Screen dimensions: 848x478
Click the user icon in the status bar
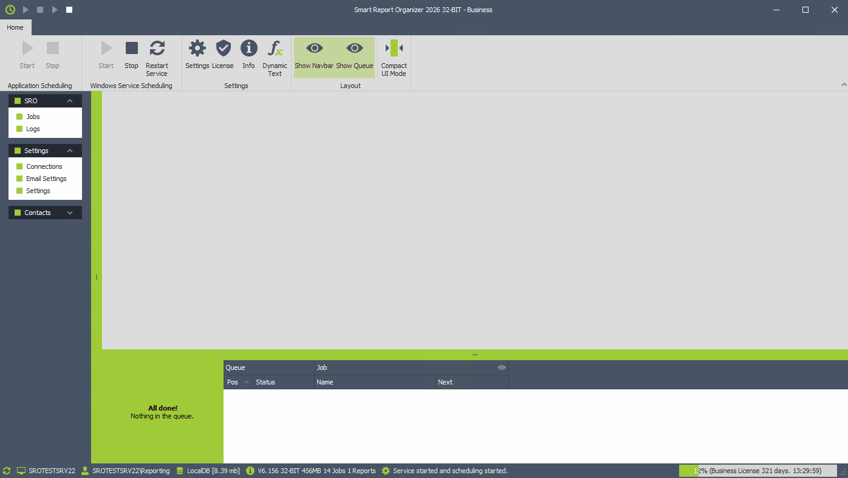pyautogui.click(x=85, y=471)
